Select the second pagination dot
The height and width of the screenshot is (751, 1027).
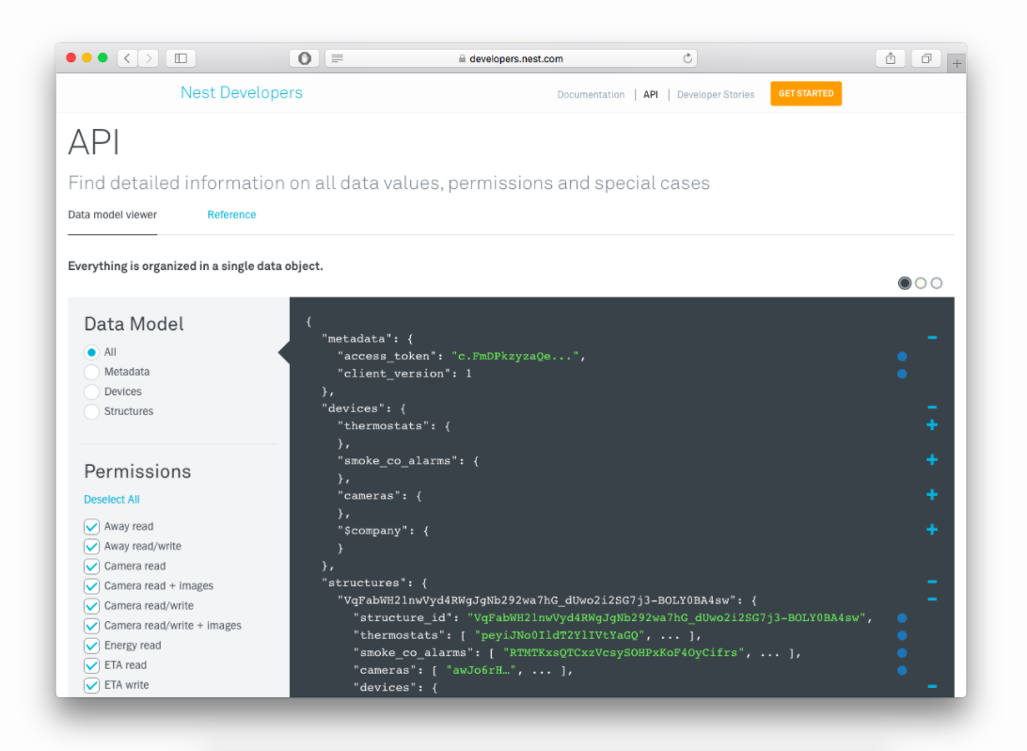click(x=920, y=282)
